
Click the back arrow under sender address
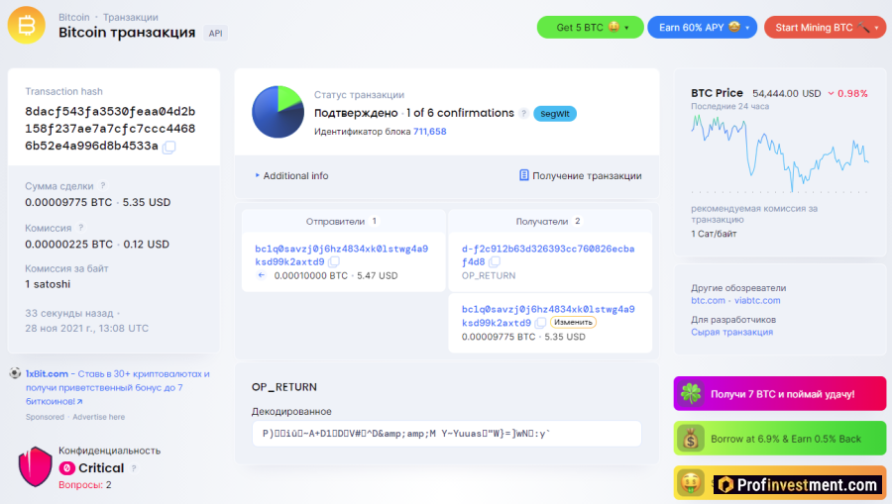point(261,275)
